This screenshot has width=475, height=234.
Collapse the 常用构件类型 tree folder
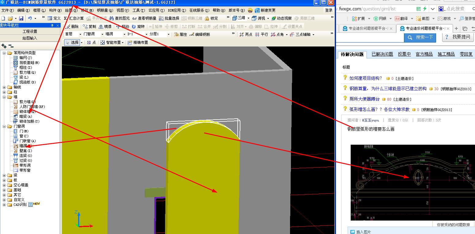(4, 53)
